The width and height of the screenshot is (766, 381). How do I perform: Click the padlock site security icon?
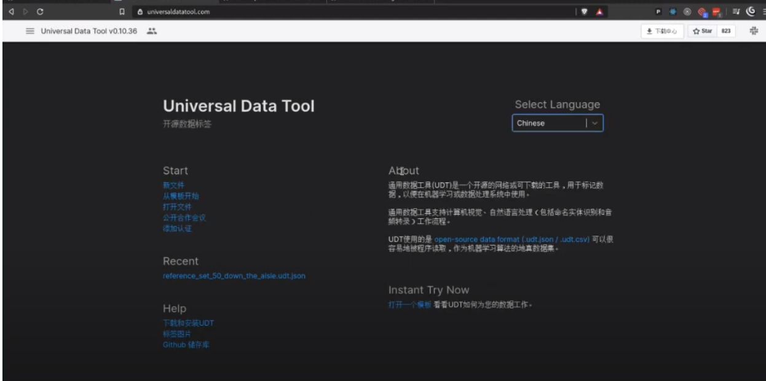(x=140, y=11)
